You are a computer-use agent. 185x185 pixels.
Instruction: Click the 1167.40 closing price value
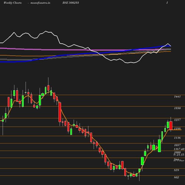tap(179, 149)
